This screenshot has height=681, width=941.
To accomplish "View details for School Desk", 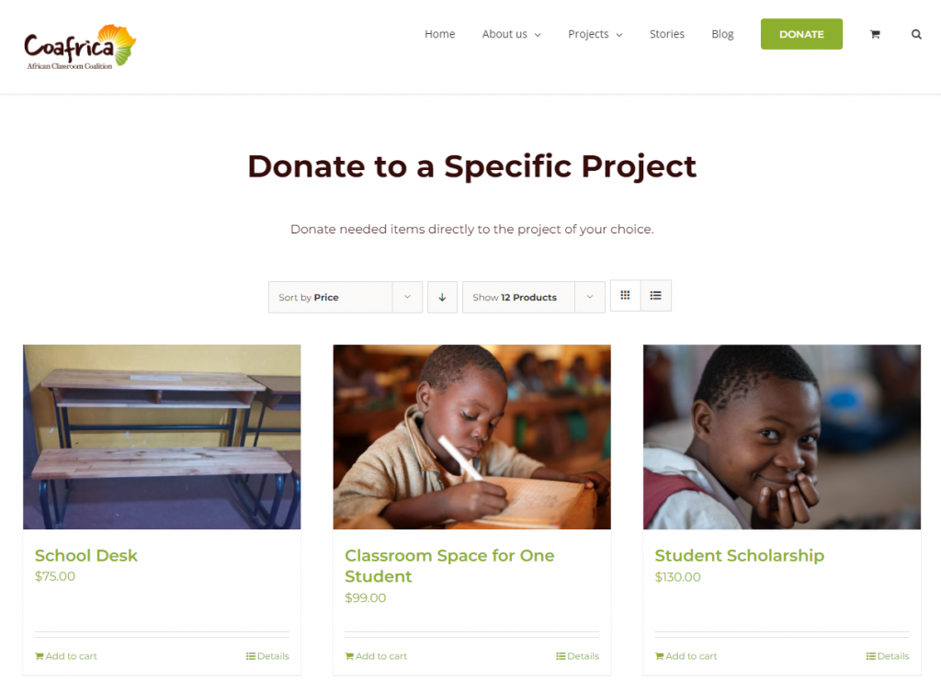I will click(x=267, y=656).
